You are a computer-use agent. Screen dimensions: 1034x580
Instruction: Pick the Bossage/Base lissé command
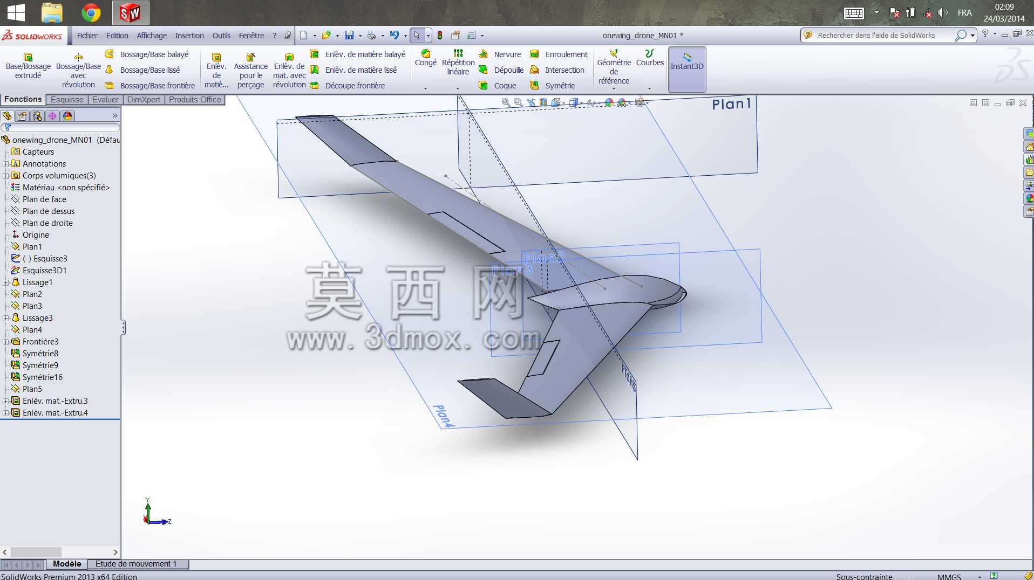point(142,70)
